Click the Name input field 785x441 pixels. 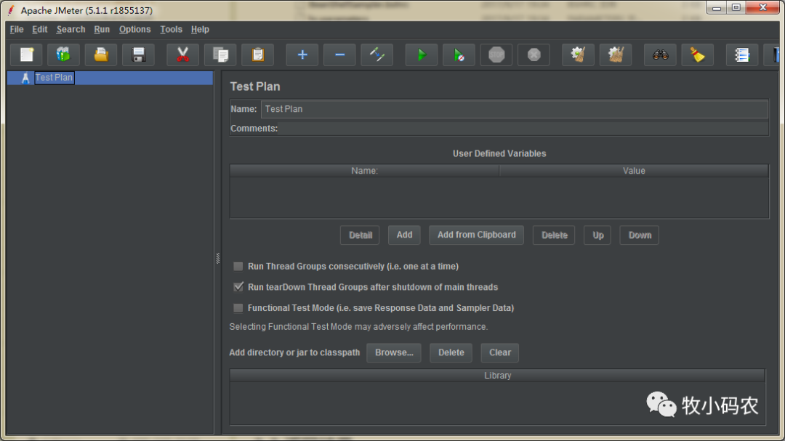tap(515, 109)
